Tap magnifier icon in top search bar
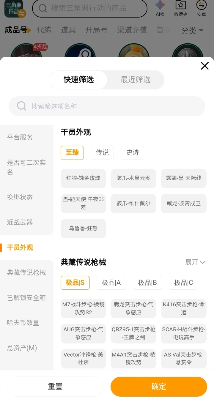Viewport: 214px width, 402px height. click(43, 8)
